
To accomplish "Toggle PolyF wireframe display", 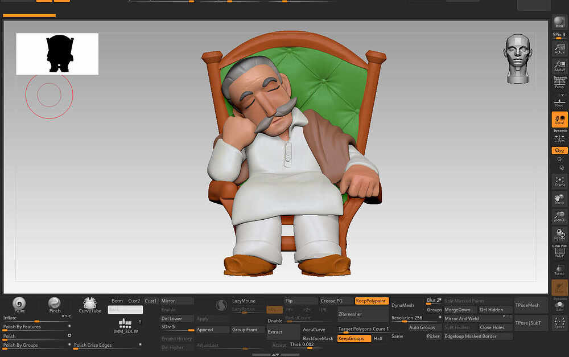I will (559, 252).
